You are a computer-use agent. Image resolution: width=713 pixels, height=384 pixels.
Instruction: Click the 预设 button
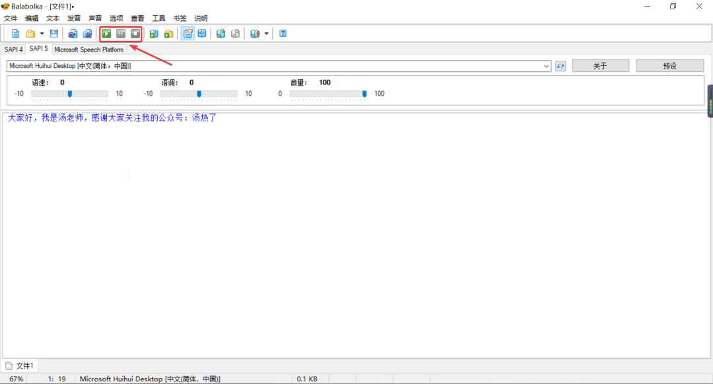pyautogui.click(x=670, y=66)
